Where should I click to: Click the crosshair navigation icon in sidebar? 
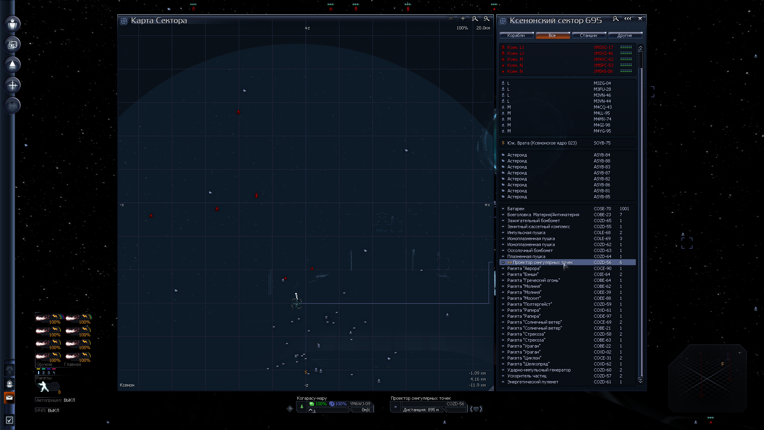[12, 85]
